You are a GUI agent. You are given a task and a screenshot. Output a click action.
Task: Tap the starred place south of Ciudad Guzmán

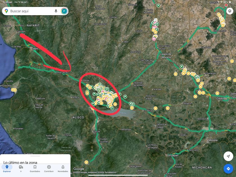click(86, 162)
